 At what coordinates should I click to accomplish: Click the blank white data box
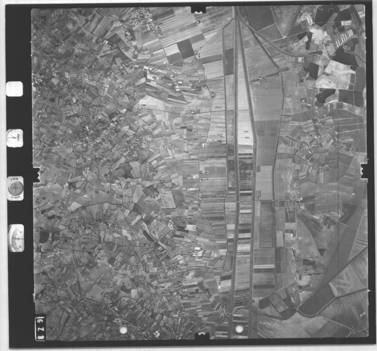[14, 89]
